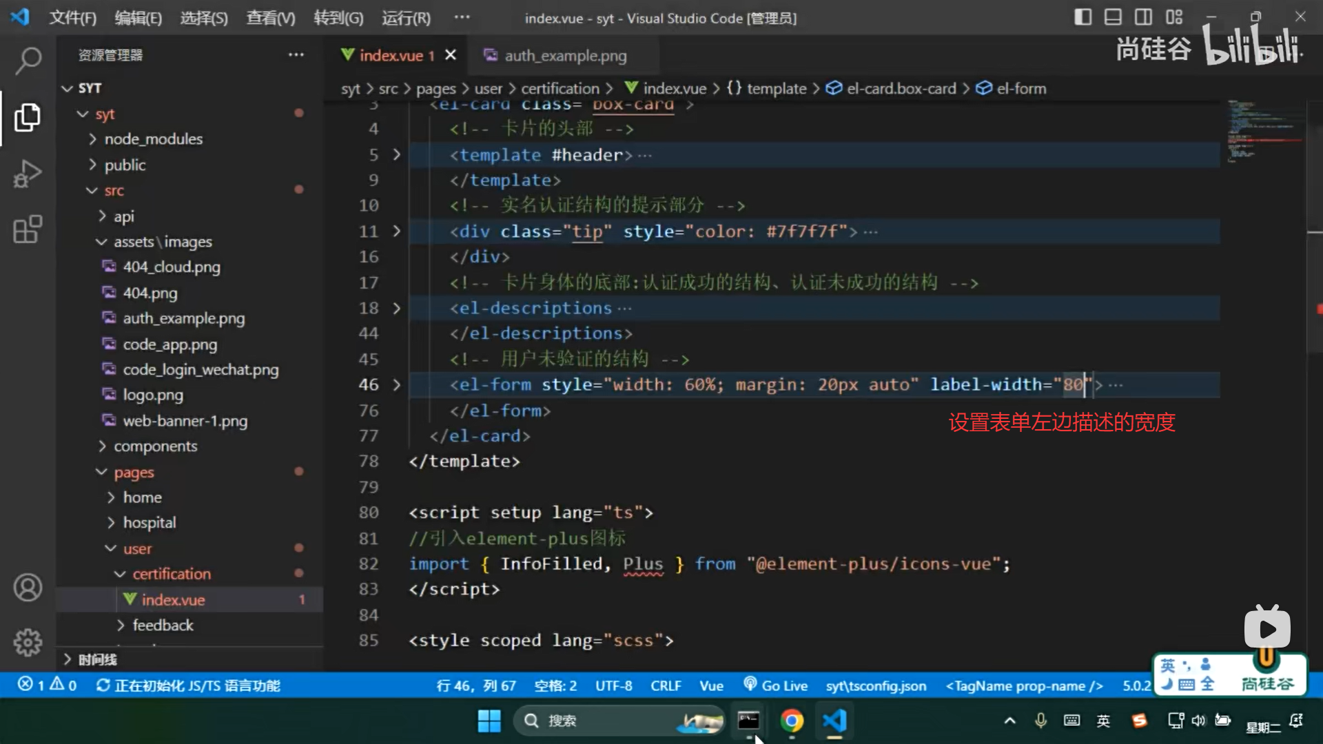Click the Go Live status bar button
Screen dimensions: 1323x744
coord(775,685)
